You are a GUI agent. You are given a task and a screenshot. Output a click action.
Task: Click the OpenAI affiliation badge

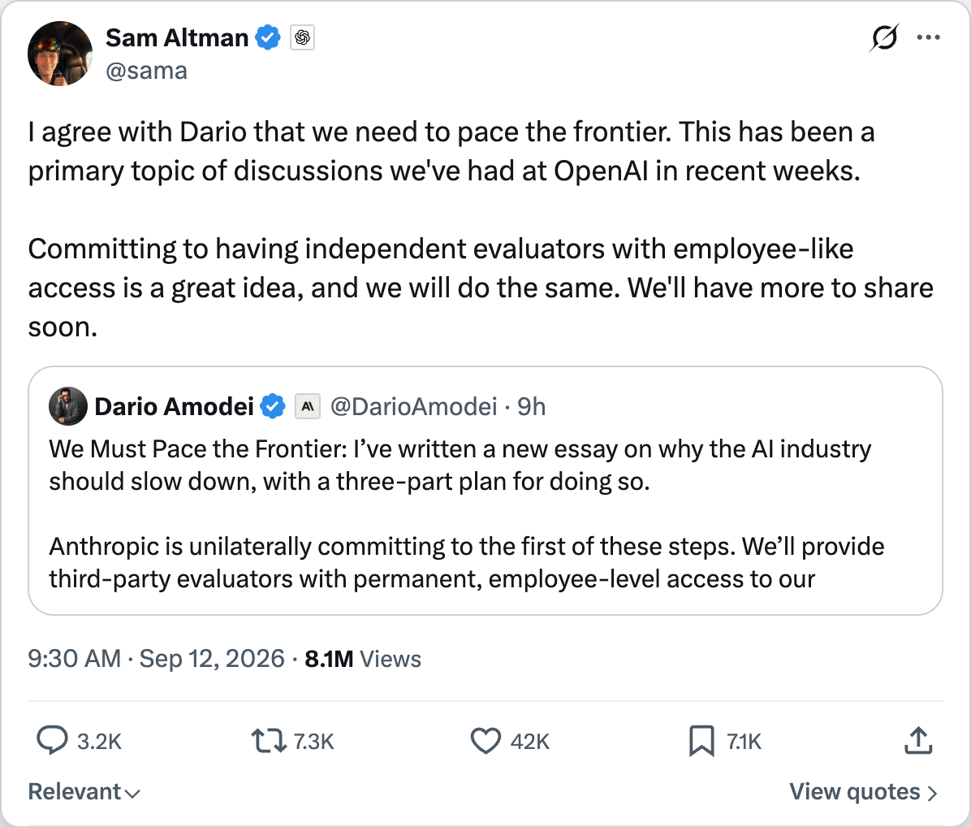click(x=302, y=38)
